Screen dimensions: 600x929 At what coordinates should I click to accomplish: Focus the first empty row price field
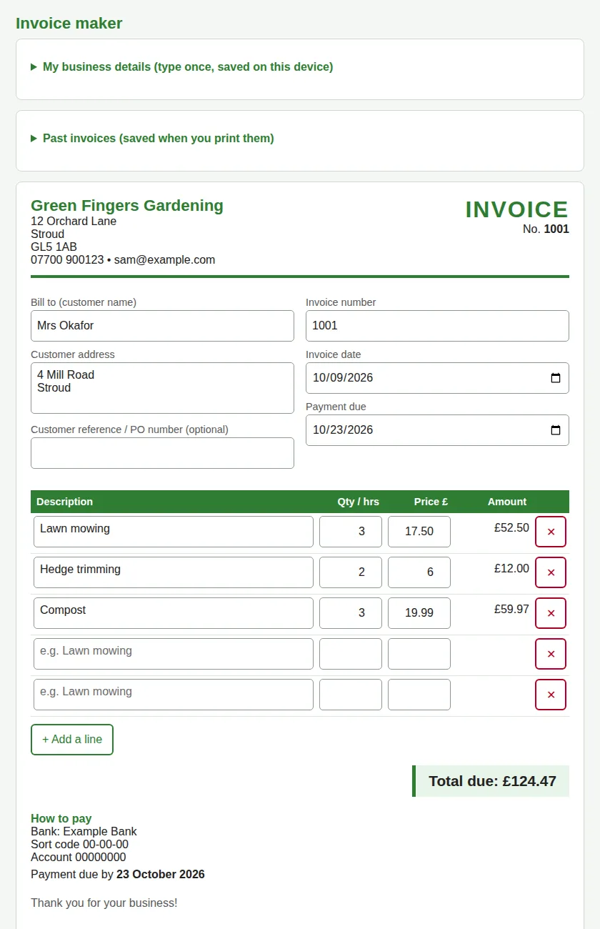(x=419, y=654)
